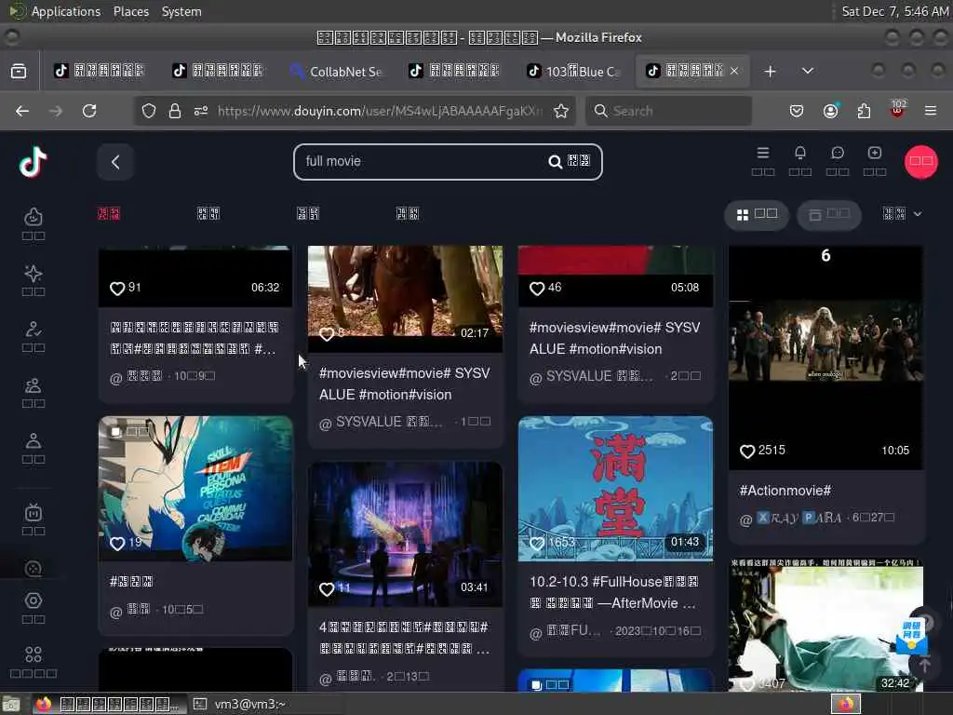
Task: Open the hexagon settings sidebar icon
Action: 34,600
